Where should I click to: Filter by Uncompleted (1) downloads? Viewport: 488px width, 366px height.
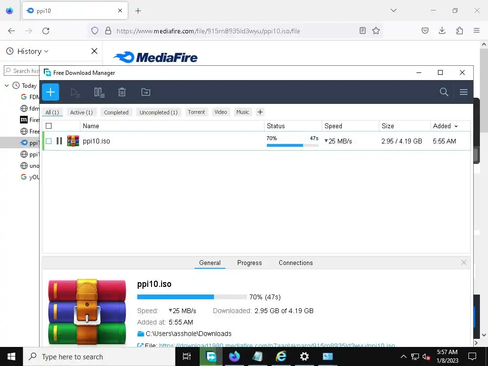click(158, 112)
